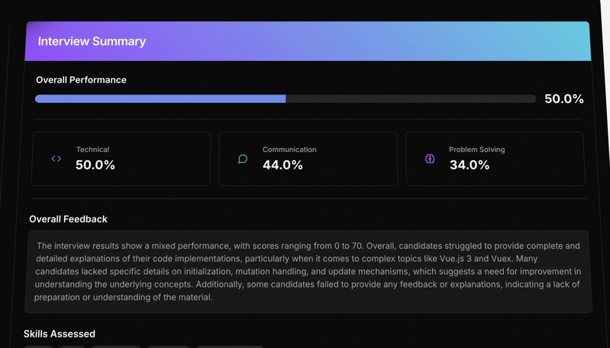Screen dimensions: 610x348
Task: Click the Communication 44.0% score value
Action: tap(282, 165)
